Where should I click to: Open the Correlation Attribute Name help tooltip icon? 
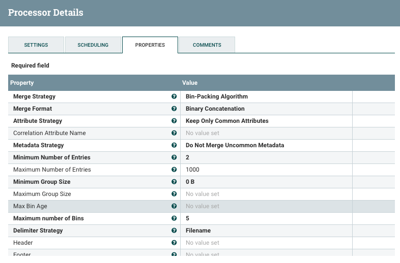click(x=174, y=133)
